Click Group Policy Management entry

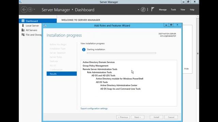click(95, 66)
